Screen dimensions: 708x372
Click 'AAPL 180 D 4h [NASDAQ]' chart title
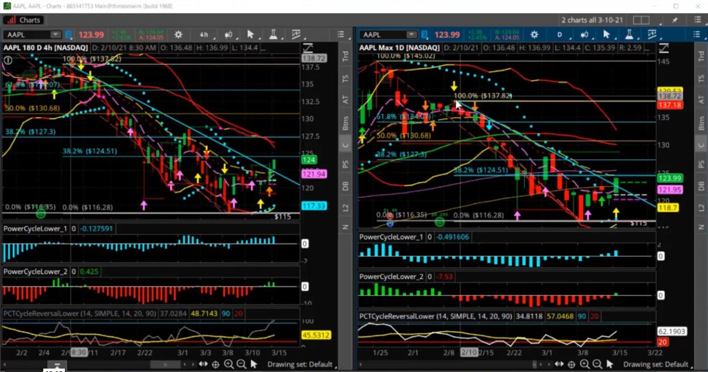pos(47,48)
